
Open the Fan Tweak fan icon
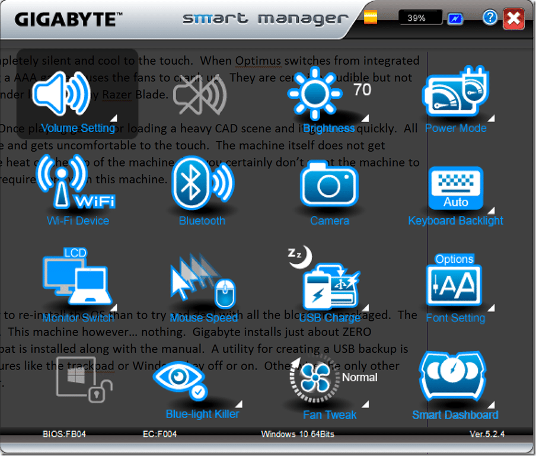315,380
